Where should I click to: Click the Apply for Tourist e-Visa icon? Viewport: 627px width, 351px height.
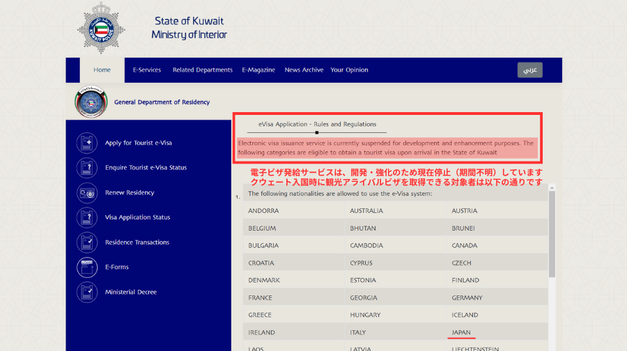point(87,143)
